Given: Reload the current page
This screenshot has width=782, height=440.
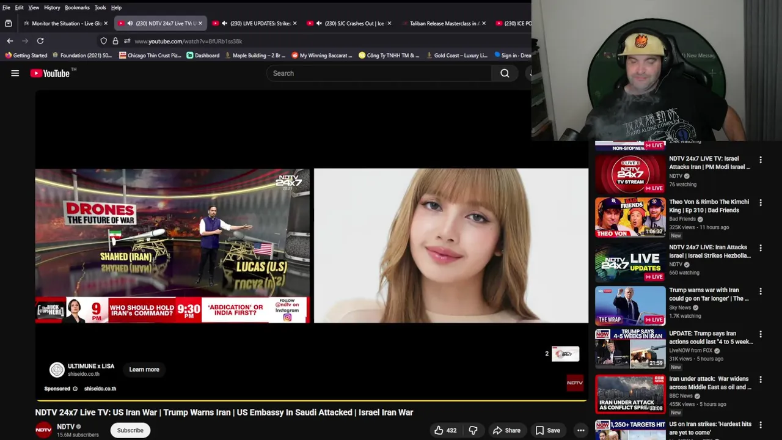Looking at the screenshot, I should pos(40,41).
